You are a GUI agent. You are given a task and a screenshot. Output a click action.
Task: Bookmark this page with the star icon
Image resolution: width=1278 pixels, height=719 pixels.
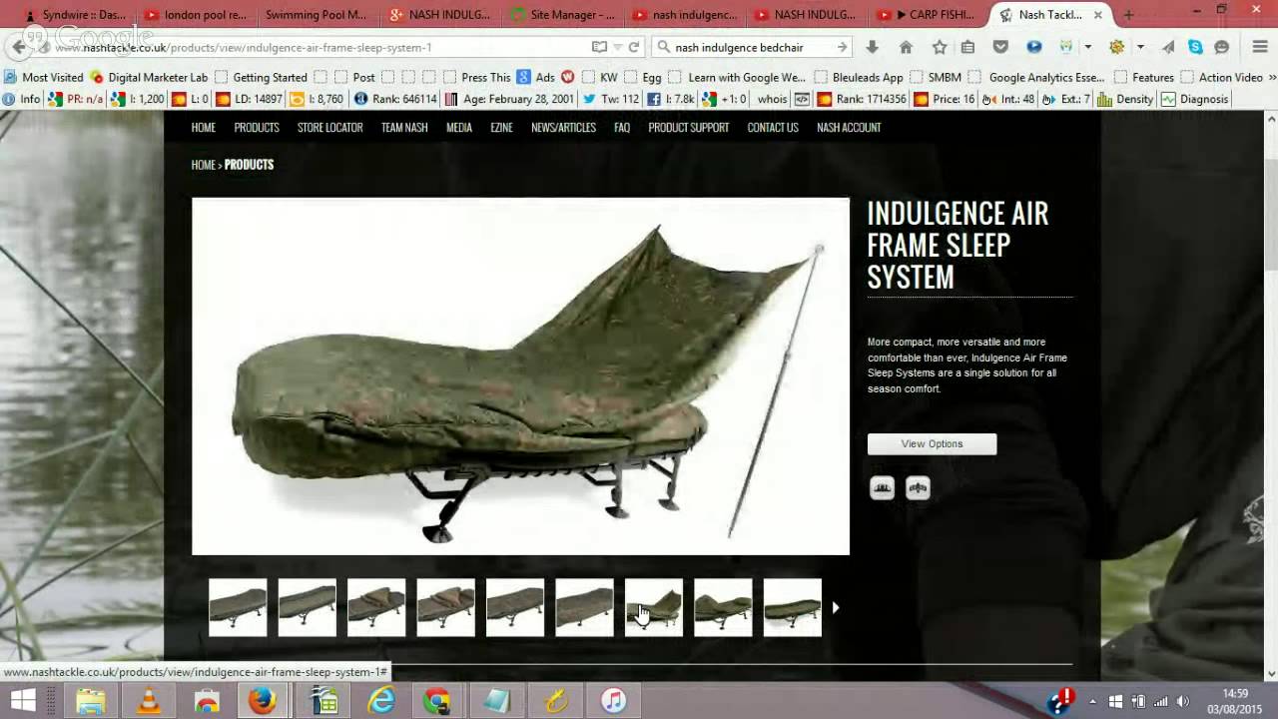940,47
